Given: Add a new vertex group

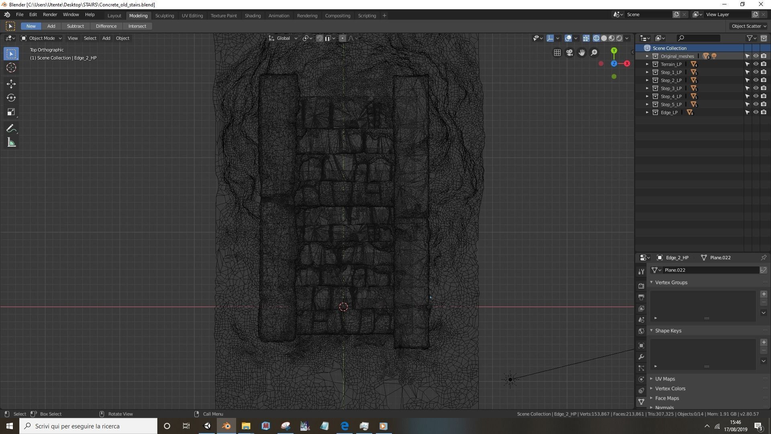Looking at the screenshot, I should [764, 294].
